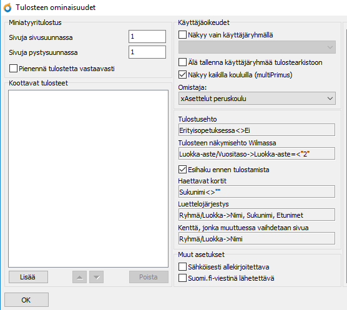The height and width of the screenshot is (310, 347).
Task: Click the Luettelojärjestys field
Action: click(x=257, y=215)
